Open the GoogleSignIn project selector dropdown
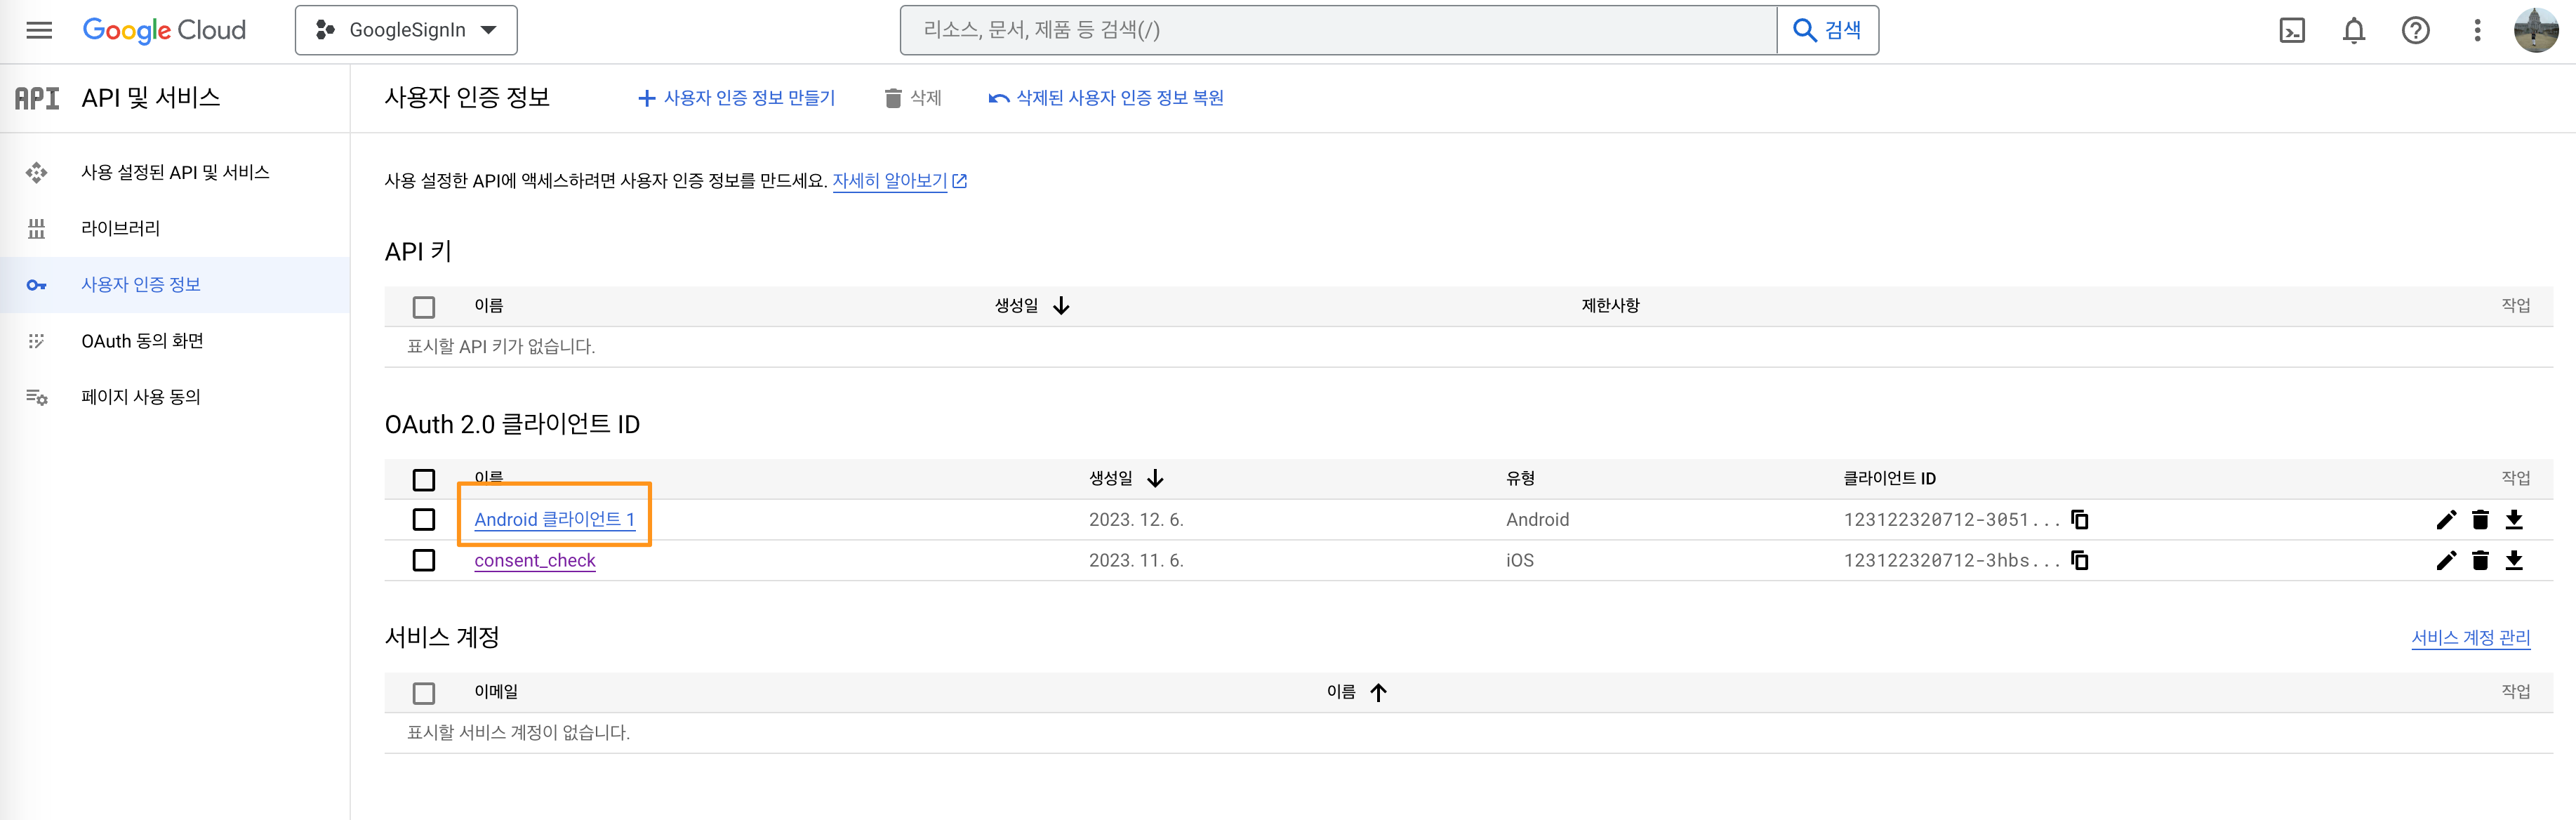 pos(405,30)
